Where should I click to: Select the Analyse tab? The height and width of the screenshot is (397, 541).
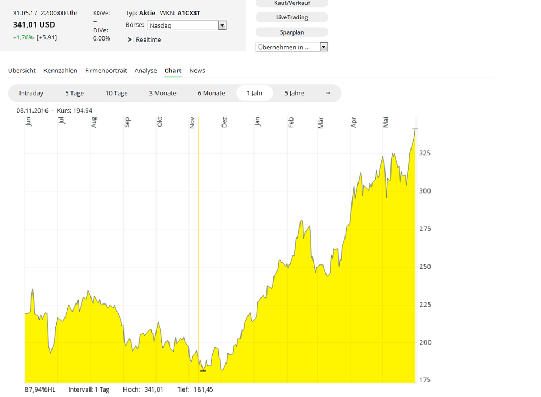tap(146, 71)
